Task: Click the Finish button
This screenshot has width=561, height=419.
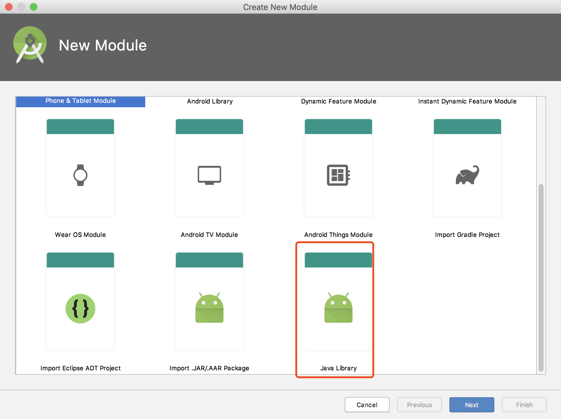Action: 524,405
